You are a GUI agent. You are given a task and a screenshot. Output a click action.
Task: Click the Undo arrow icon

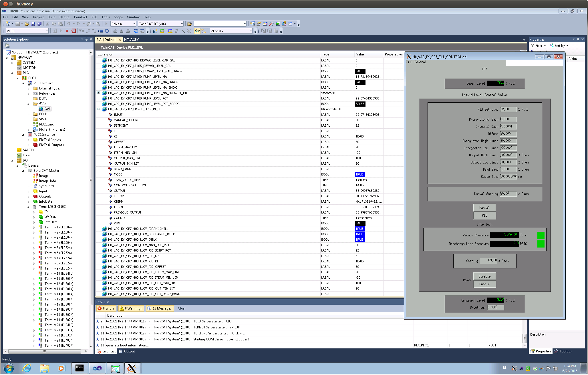69,24
